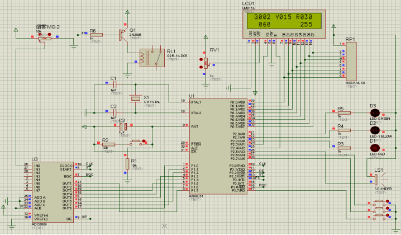401x235 pixels.
Task: Select the RV1 potentiometer body
Action: pos(206,63)
